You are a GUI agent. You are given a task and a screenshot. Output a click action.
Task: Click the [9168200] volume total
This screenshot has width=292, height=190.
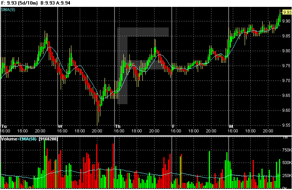tap(48, 139)
